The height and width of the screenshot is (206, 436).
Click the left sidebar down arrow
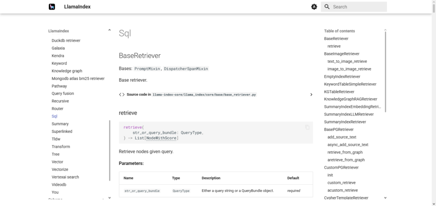coord(109,198)
